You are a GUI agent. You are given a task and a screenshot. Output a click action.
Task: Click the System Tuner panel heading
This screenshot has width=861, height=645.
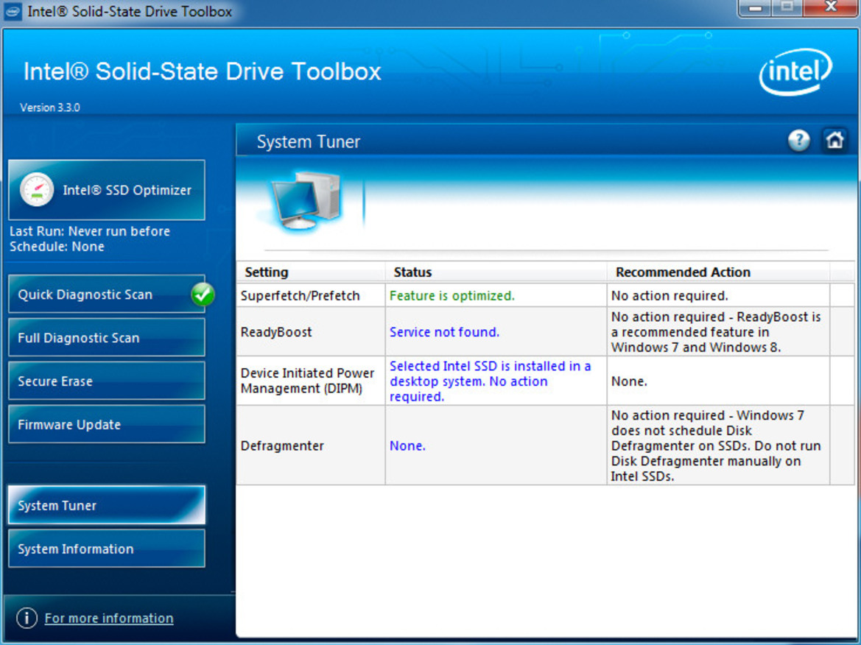click(308, 141)
